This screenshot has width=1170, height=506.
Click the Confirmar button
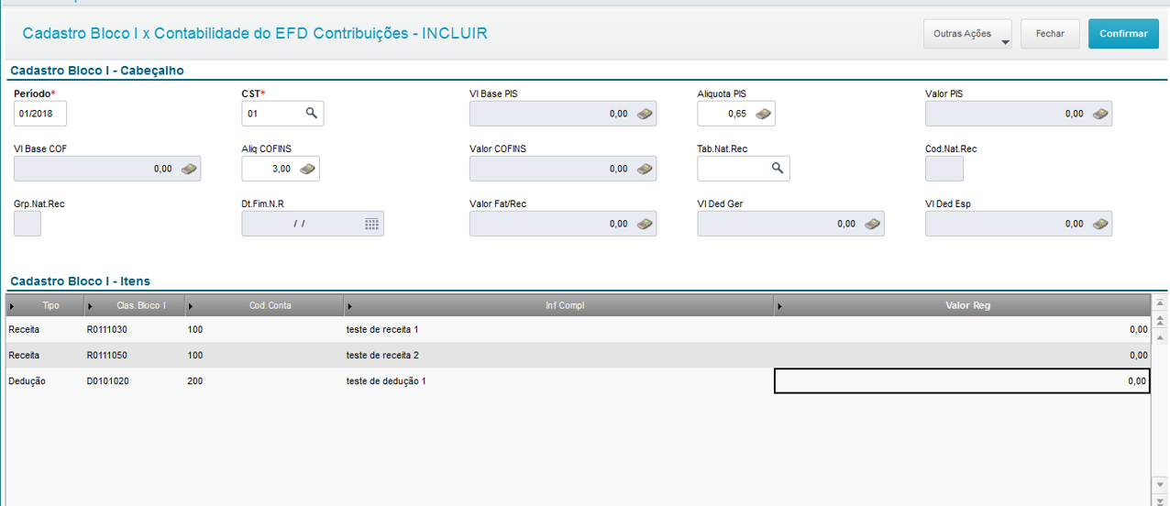(1123, 34)
